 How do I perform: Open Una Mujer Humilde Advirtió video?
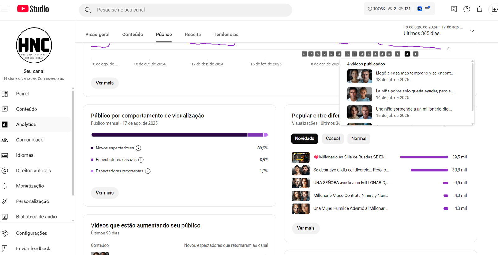351,208
